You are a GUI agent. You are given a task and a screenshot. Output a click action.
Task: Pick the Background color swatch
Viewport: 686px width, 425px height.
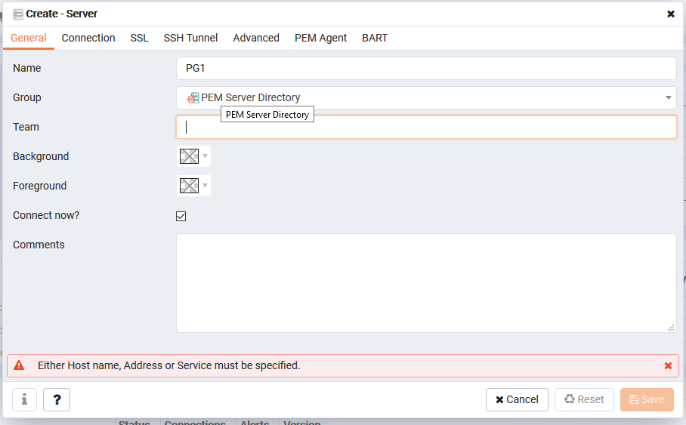[x=189, y=156]
